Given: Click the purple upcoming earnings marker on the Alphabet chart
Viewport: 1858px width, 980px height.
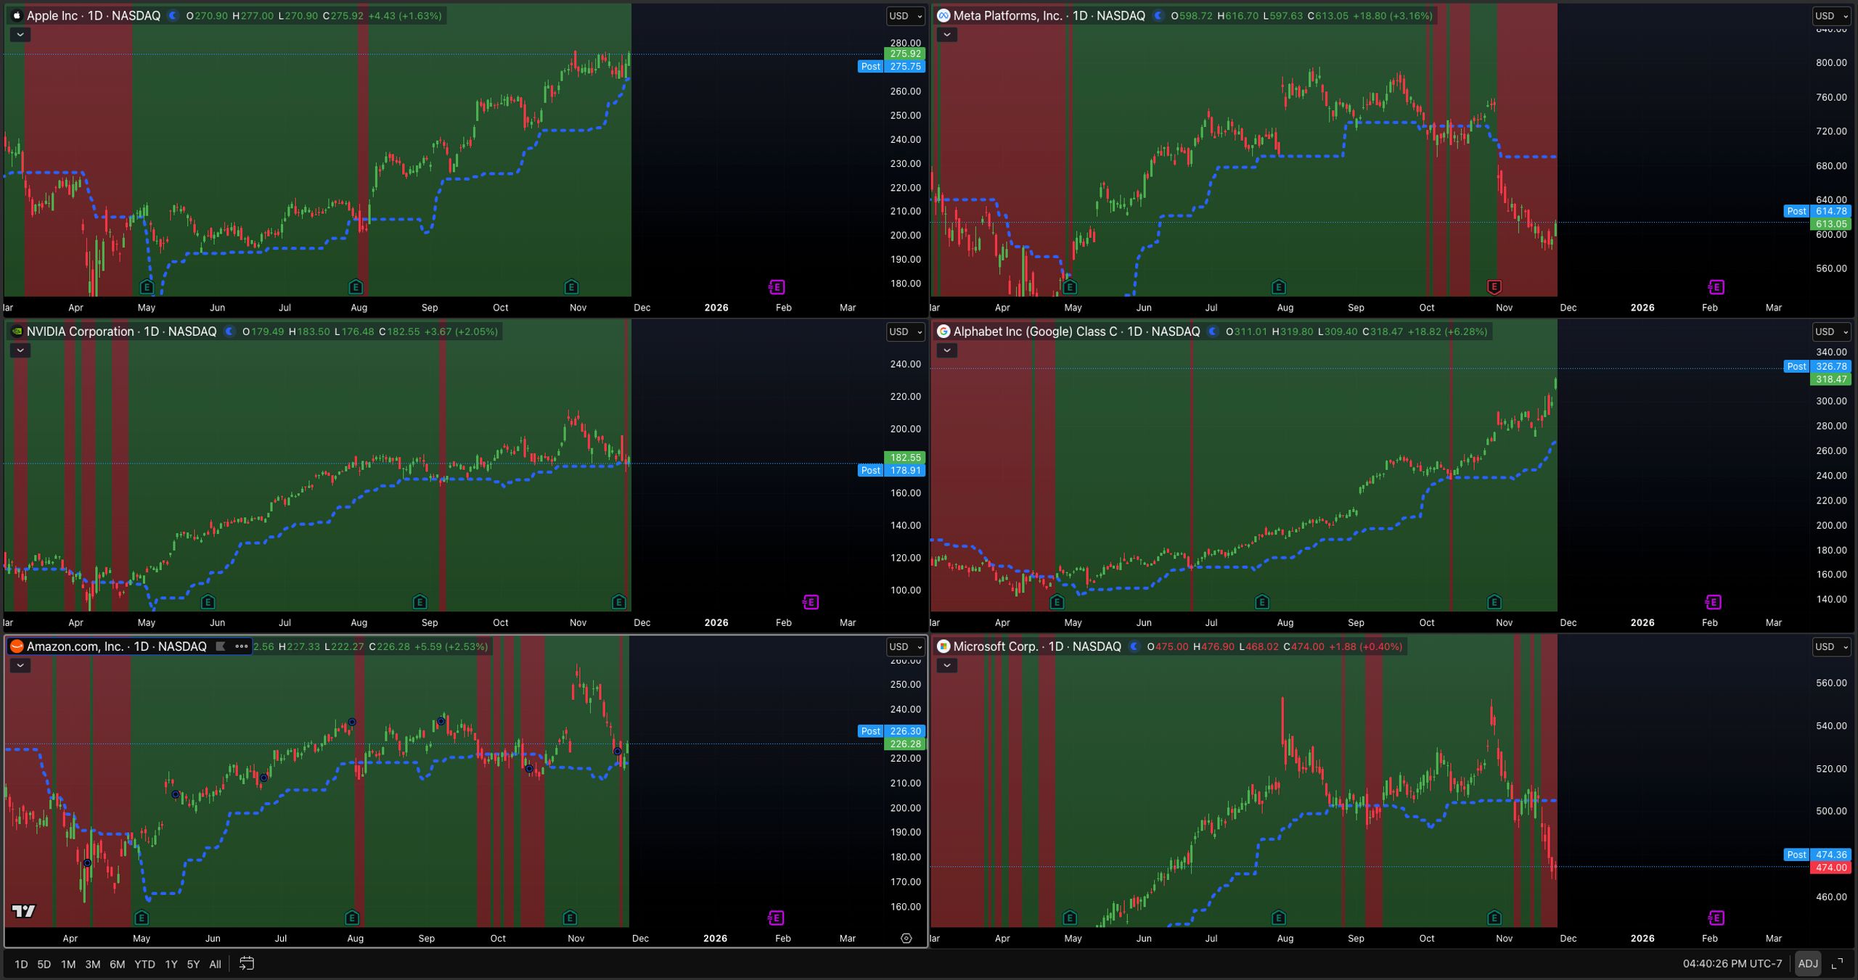Looking at the screenshot, I should [x=1713, y=602].
